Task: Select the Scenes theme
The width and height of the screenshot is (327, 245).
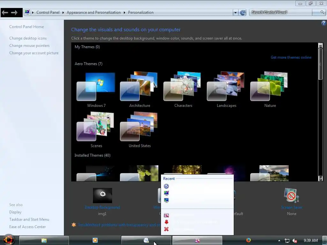Action: point(96,130)
